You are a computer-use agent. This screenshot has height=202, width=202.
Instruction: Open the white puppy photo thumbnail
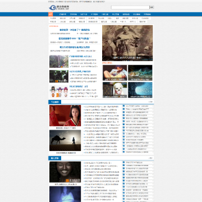pos(114,90)
